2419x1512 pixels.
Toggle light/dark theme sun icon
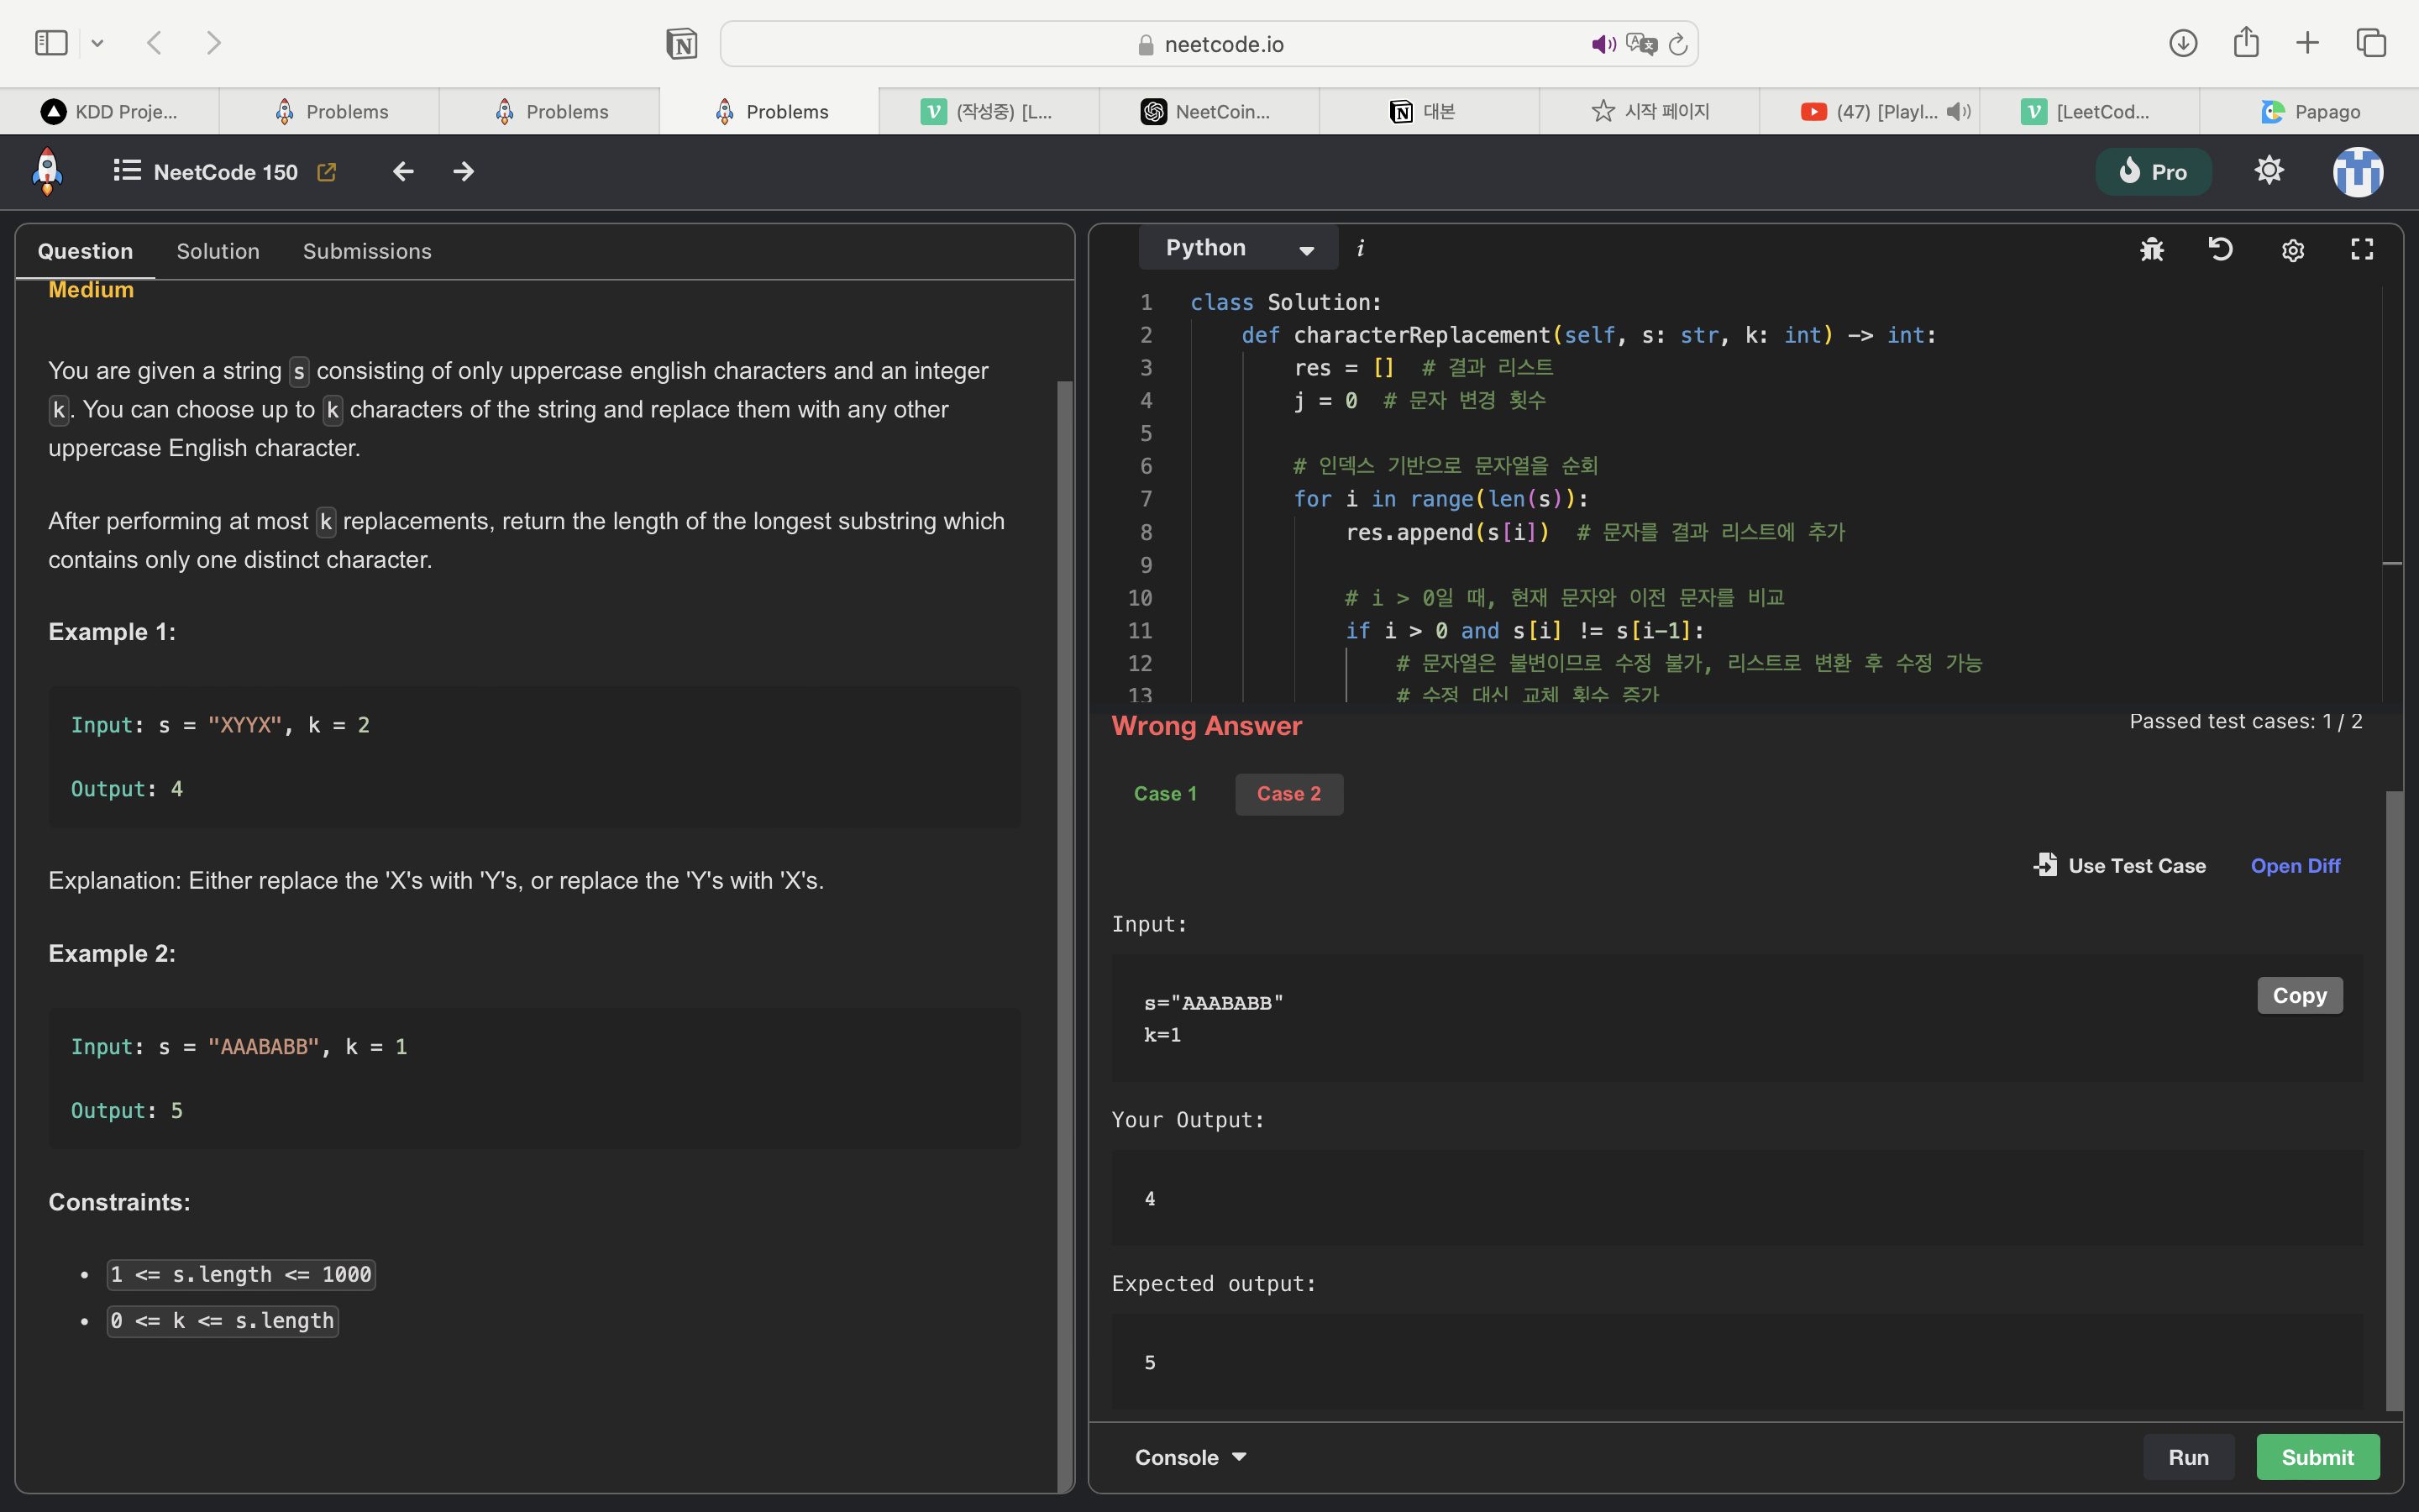(x=2269, y=171)
